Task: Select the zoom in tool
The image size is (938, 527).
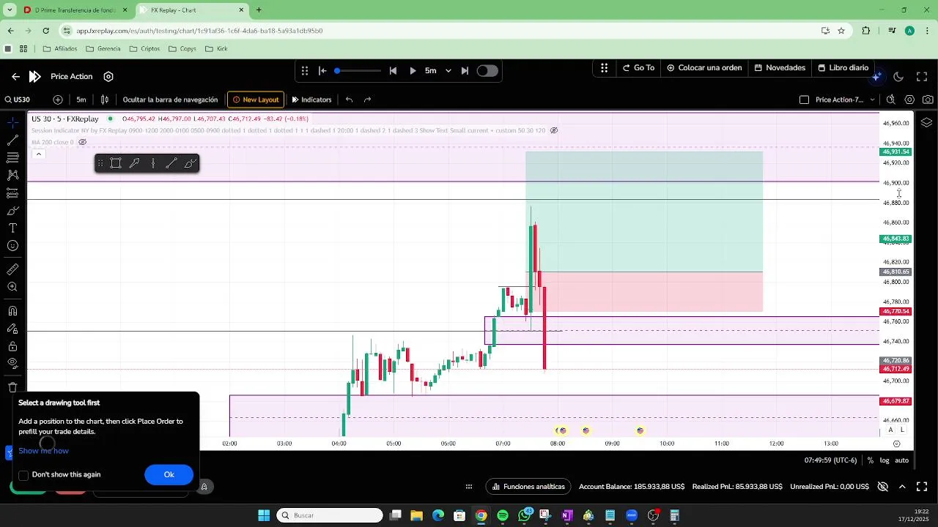Action: (x=12, y=287)
